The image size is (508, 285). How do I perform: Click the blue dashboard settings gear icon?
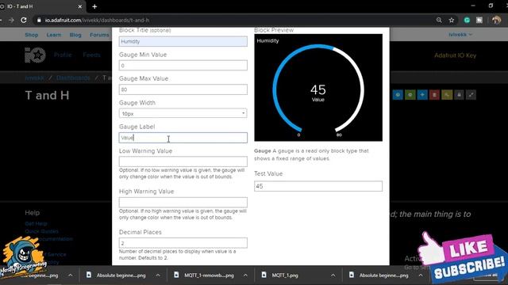398,95
